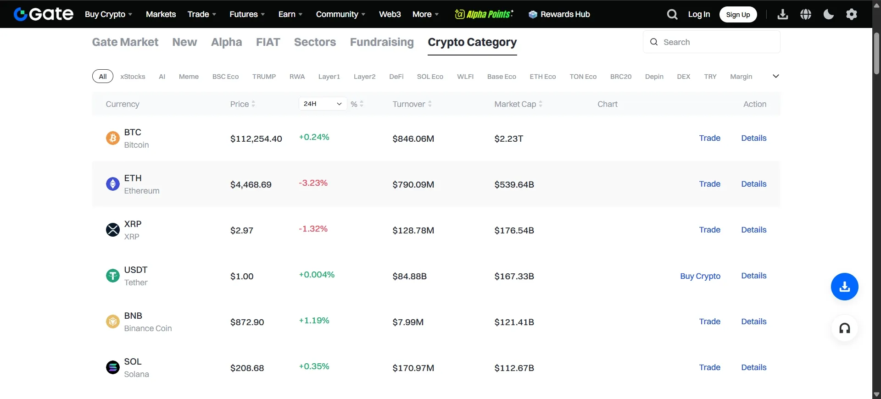The image size is (881, 399).
Task: Switch to Gate Market tab
Action: 125,42
